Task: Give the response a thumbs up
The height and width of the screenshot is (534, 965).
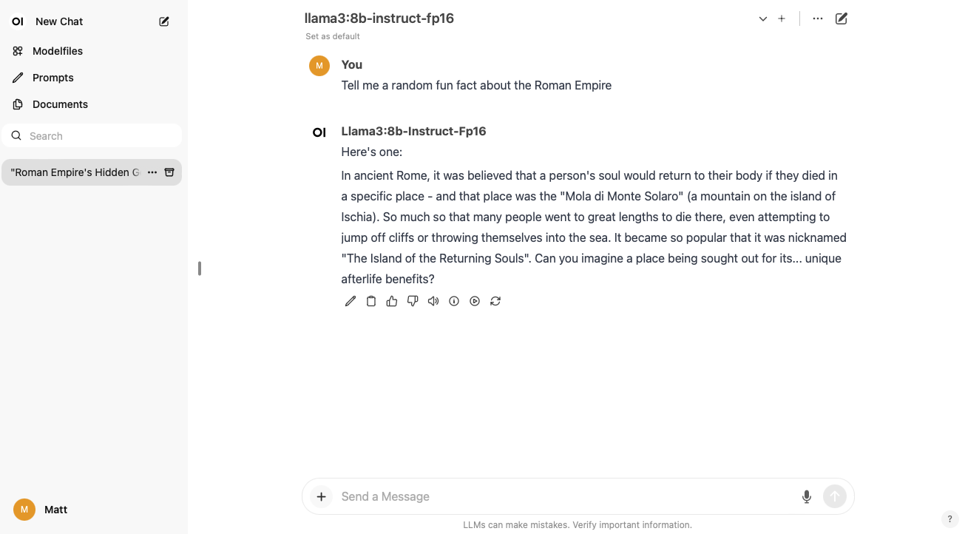Action: 392,301
